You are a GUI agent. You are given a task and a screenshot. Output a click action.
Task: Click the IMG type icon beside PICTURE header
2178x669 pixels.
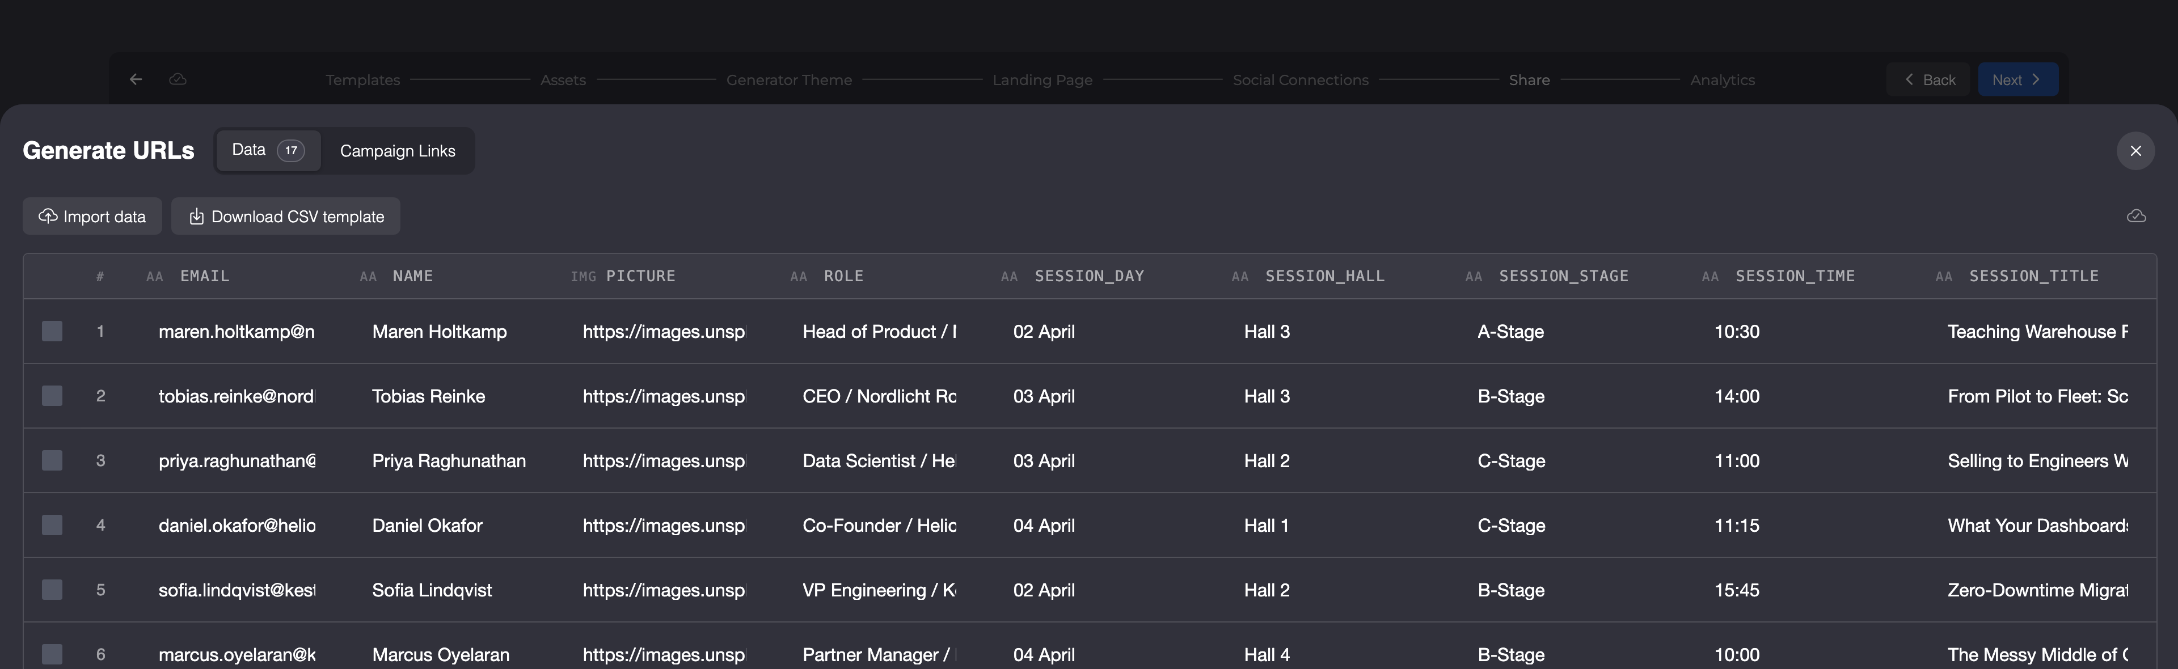tap(583, 277)
